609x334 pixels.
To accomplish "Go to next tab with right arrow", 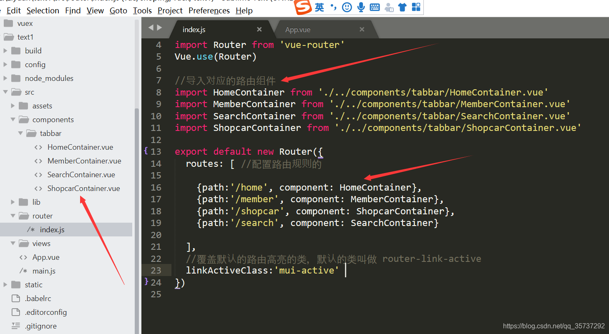I will (x=160, y=28).
